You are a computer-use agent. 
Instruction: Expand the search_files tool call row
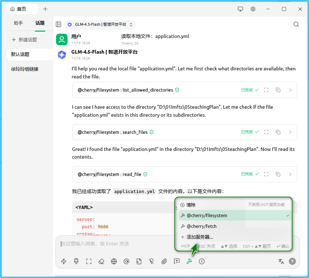click(x=185, y=132)
